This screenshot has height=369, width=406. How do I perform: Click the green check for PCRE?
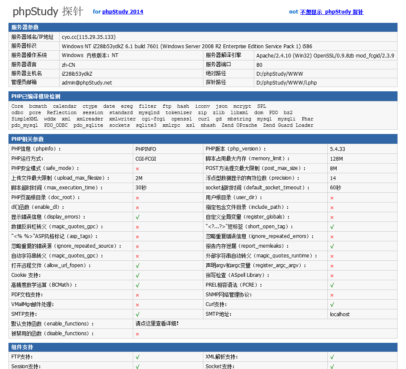click(332, 285)
